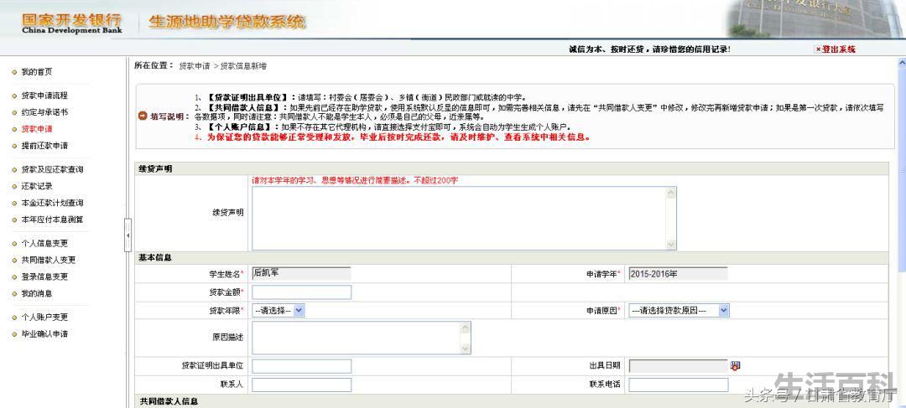Open 贷款及应还款查询
Image resolution: width=906 pixels, height=408 pixels.
pos(52,170)
